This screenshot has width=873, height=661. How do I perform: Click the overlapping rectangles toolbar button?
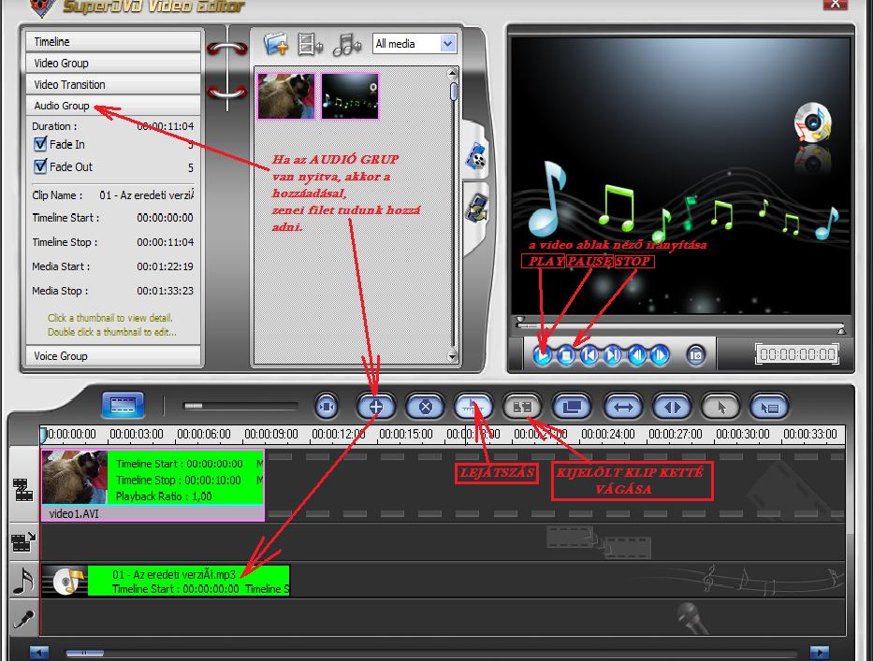coord(572,408)
